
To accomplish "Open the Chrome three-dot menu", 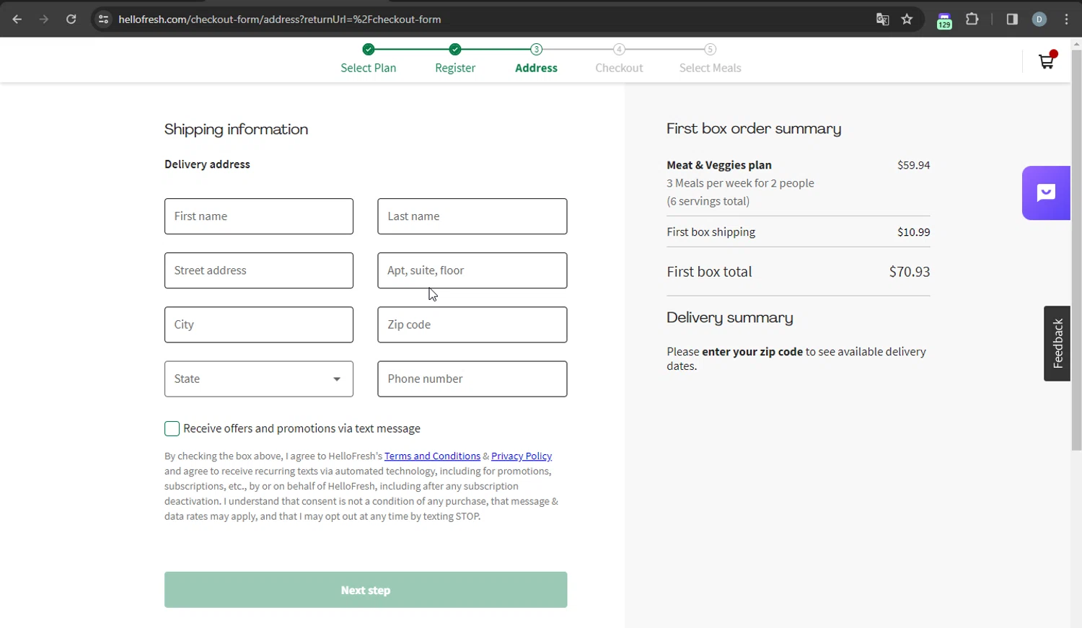I will pos(1067,19).
